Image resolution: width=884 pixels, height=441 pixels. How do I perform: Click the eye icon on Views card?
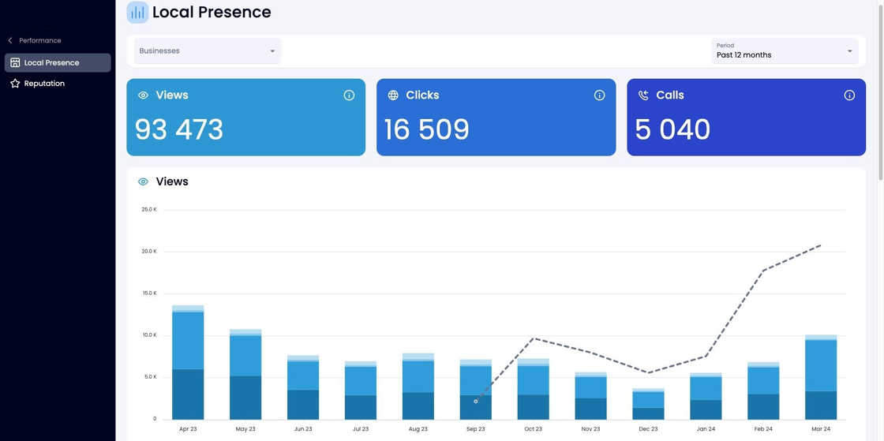(x=143, y=95)
